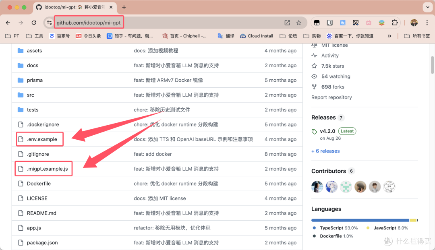Image resolution: width=435 pixels, height=250 pixels.
Task: Click Report repository link
Action: [331, 97]
